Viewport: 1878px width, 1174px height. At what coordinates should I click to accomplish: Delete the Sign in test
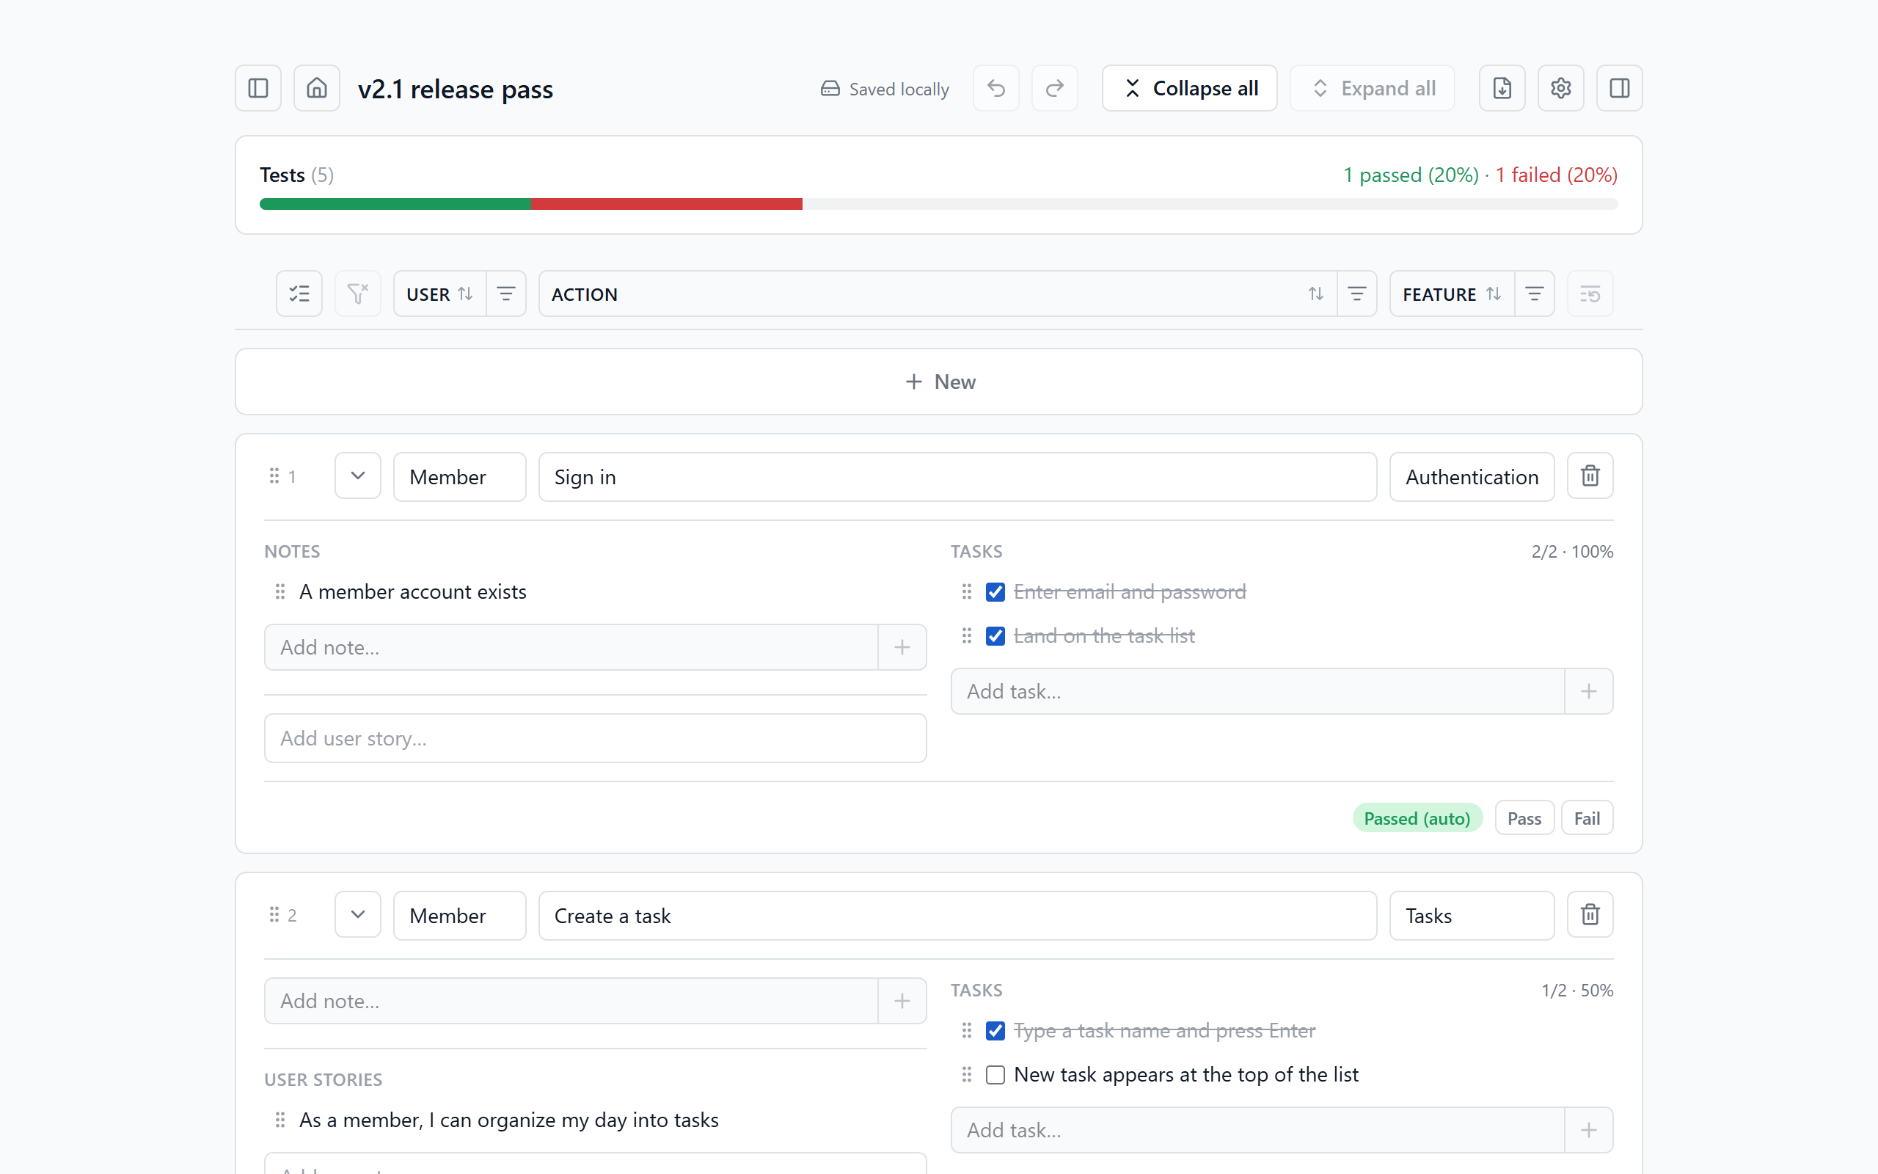(1590, 476)
